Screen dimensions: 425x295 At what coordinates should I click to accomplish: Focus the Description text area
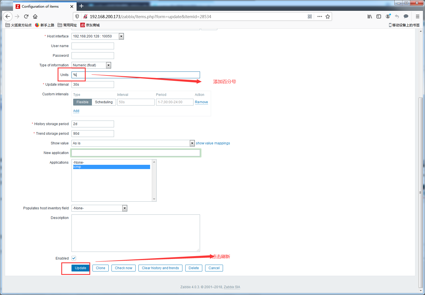click(x=136, y=233)
